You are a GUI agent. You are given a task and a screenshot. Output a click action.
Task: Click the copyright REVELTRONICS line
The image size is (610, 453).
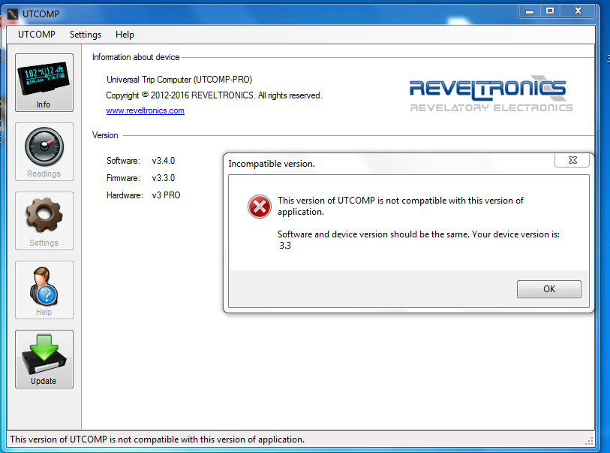point(214,95)
